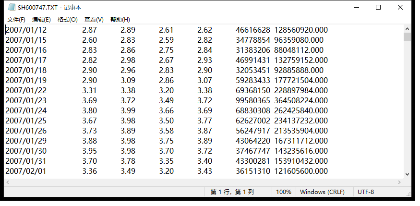Click the amount 213535904.000

point(301,131)
